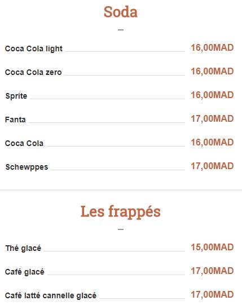Pick Schewppes from the soda menu
Image resolution: width=242 pixels, height=305 pixels.
(x=27, y=167)
